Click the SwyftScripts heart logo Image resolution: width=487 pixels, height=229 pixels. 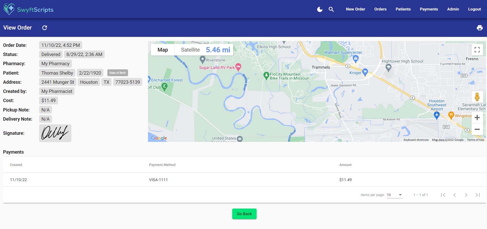click(x=9, y=9)
